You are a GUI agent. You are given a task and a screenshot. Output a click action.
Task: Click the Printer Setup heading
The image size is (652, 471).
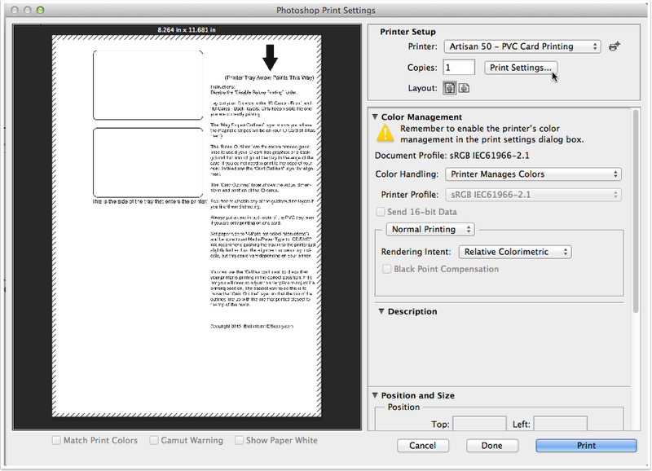(x=408, y=32)
